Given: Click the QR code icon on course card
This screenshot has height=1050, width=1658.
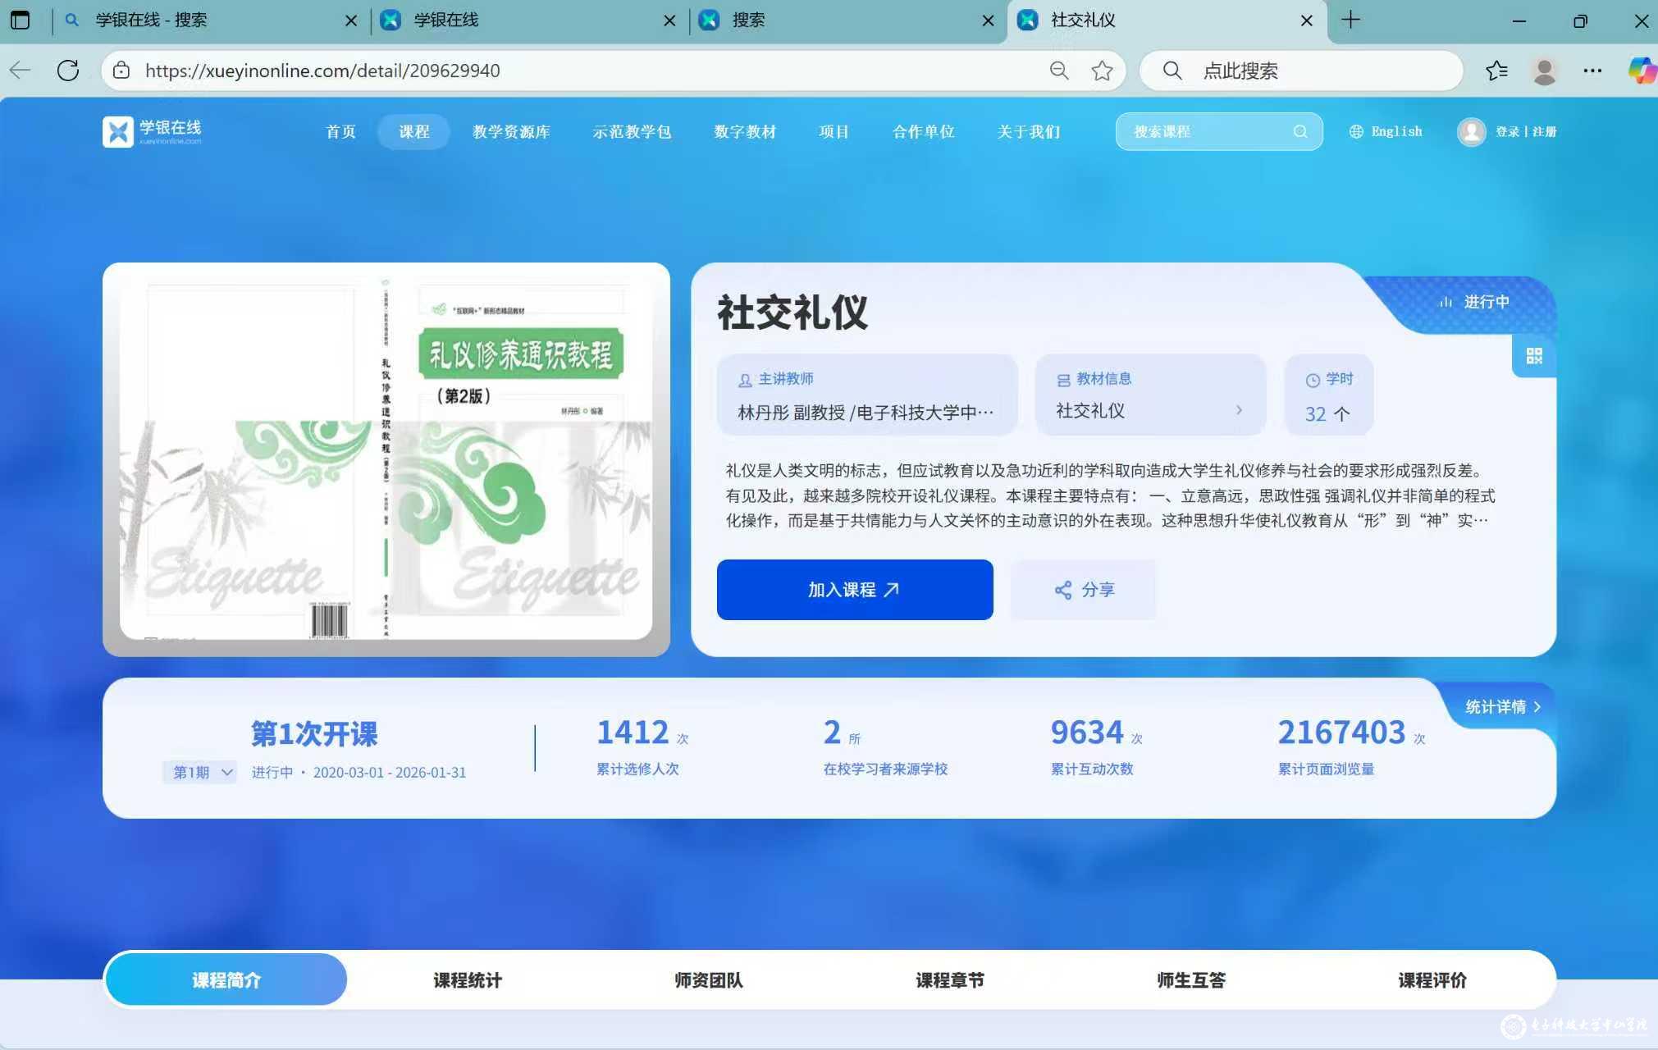Looking at the screenshot, I should point(1533,356).
